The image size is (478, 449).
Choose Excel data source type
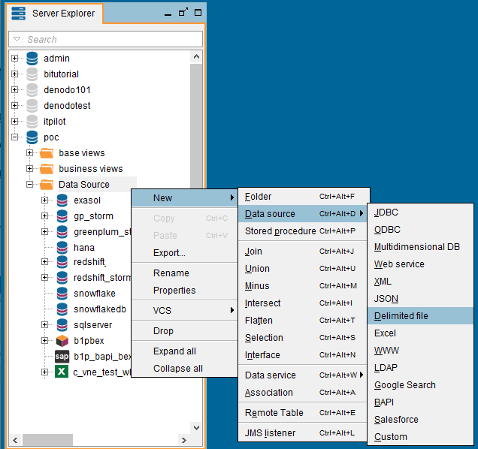coord(420,333)
